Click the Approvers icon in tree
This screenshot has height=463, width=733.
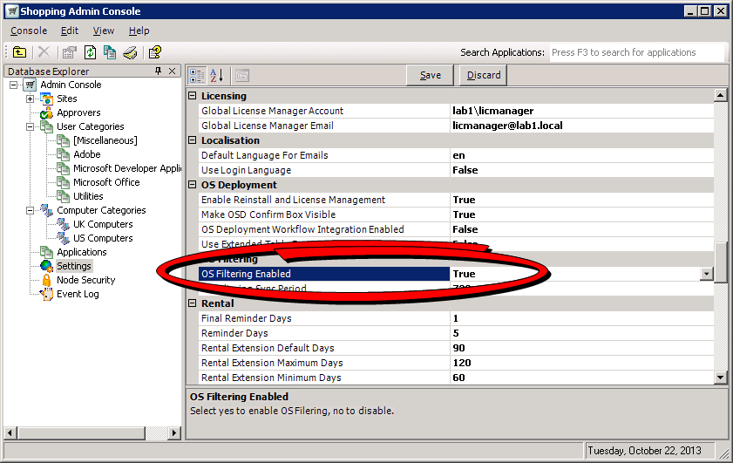pos(46,112)
